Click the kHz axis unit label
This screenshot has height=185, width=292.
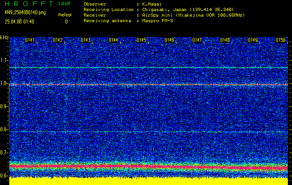click(4, 37)
